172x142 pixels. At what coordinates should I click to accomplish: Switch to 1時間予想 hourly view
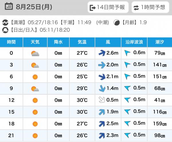[x=150, y=7]
